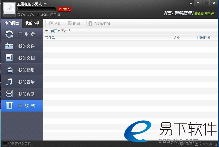Click the back arrow icon beside 首页
The image size is (219, 147).
[47, 31]
